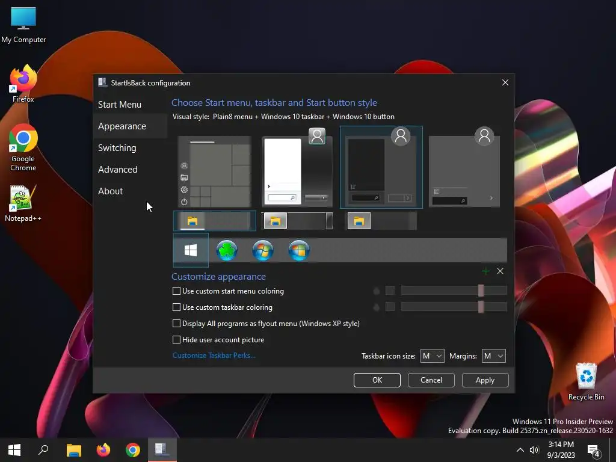Cancel the StartIsBack configuration
The height and width of the screenshot is (462, 616).
(x=431, y=380)
